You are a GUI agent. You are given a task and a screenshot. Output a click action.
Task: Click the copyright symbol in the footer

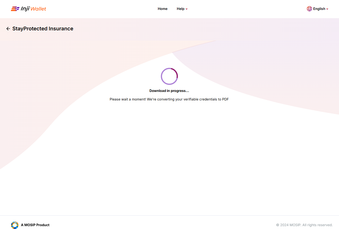278,225
